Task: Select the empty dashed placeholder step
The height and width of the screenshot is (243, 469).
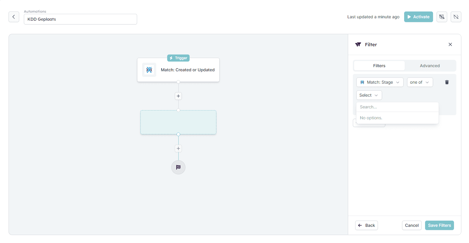Action: pos(178,122)
